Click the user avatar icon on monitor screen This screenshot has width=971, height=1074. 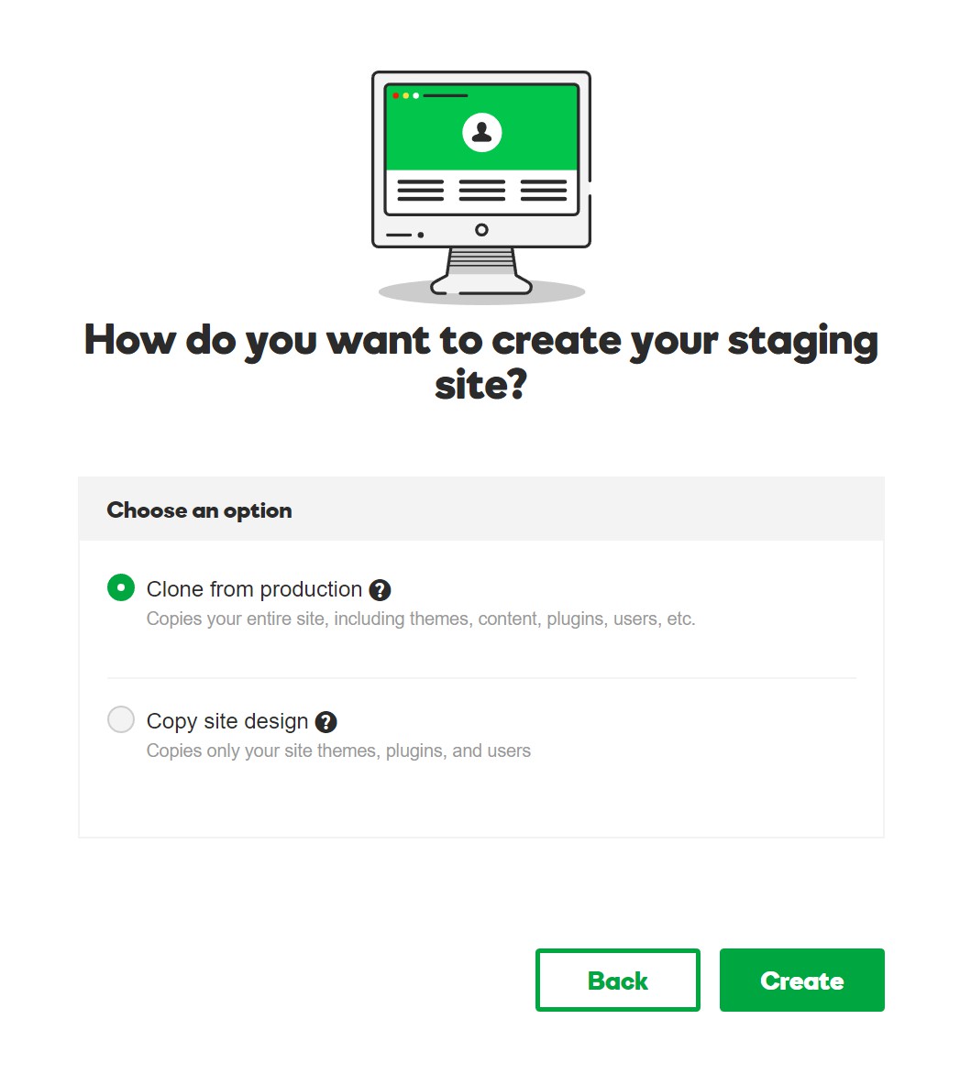(481, 132)
